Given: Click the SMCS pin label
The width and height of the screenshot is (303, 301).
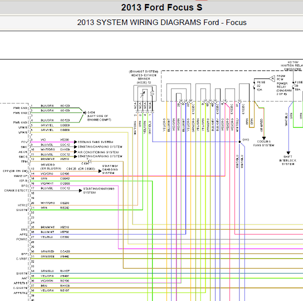Looking at the screenshot, I should point(23,156).
